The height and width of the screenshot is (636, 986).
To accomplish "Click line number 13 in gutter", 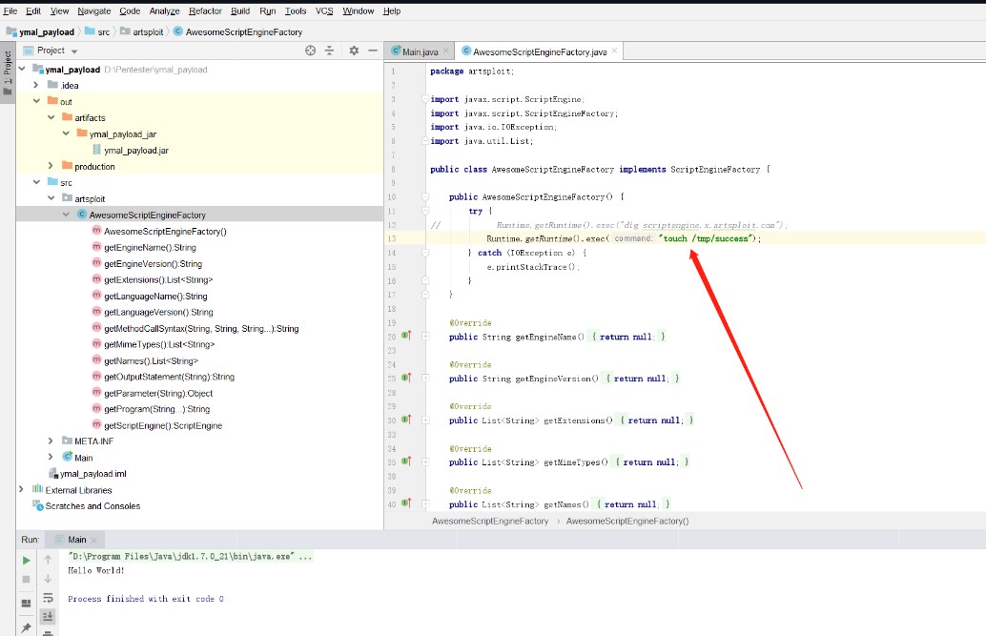I will tap(392, 239).
